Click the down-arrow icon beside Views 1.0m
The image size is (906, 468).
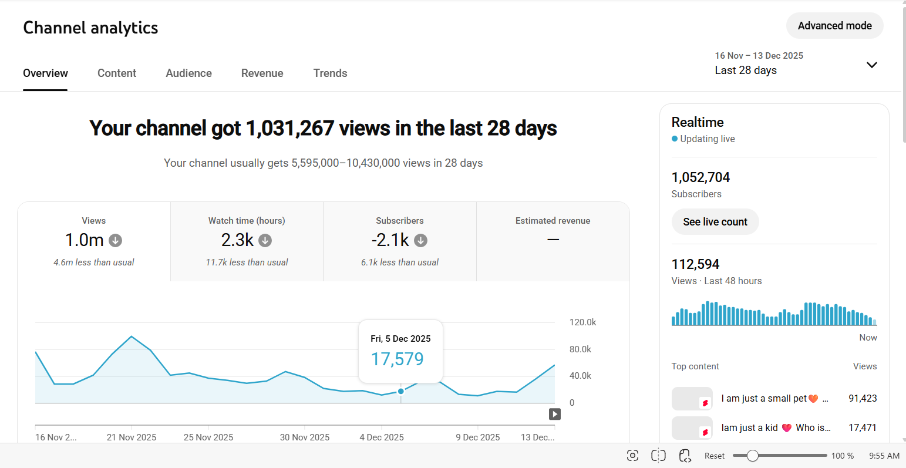point(116,240)
